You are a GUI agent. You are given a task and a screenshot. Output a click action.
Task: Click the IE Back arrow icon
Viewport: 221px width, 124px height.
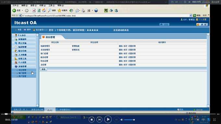[x=14, y=10]
